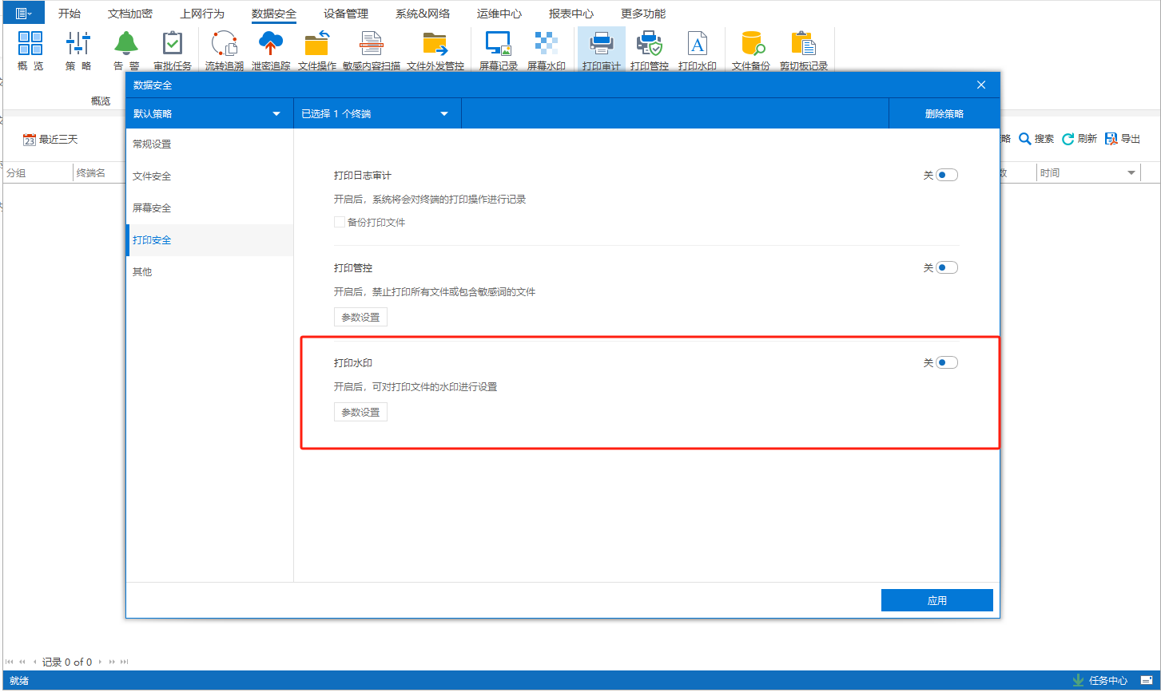This screenshot has height=692, width=1161.
Task: Open the 屏幕水印 screen watermark tool
Action: (x=546, y=50)
